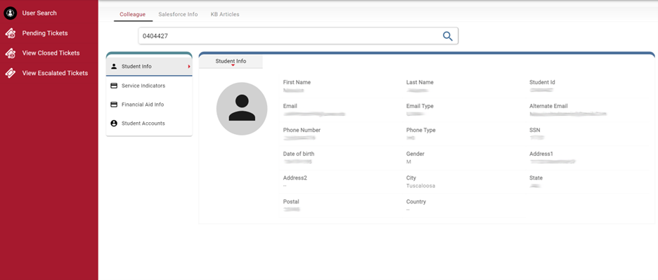The image size is (658, 280).
Task: Click the Address2 label
Action: tap(295, 178)
